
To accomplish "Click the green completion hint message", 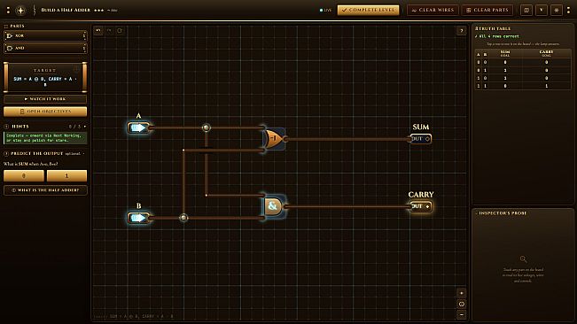I will 45,138.
